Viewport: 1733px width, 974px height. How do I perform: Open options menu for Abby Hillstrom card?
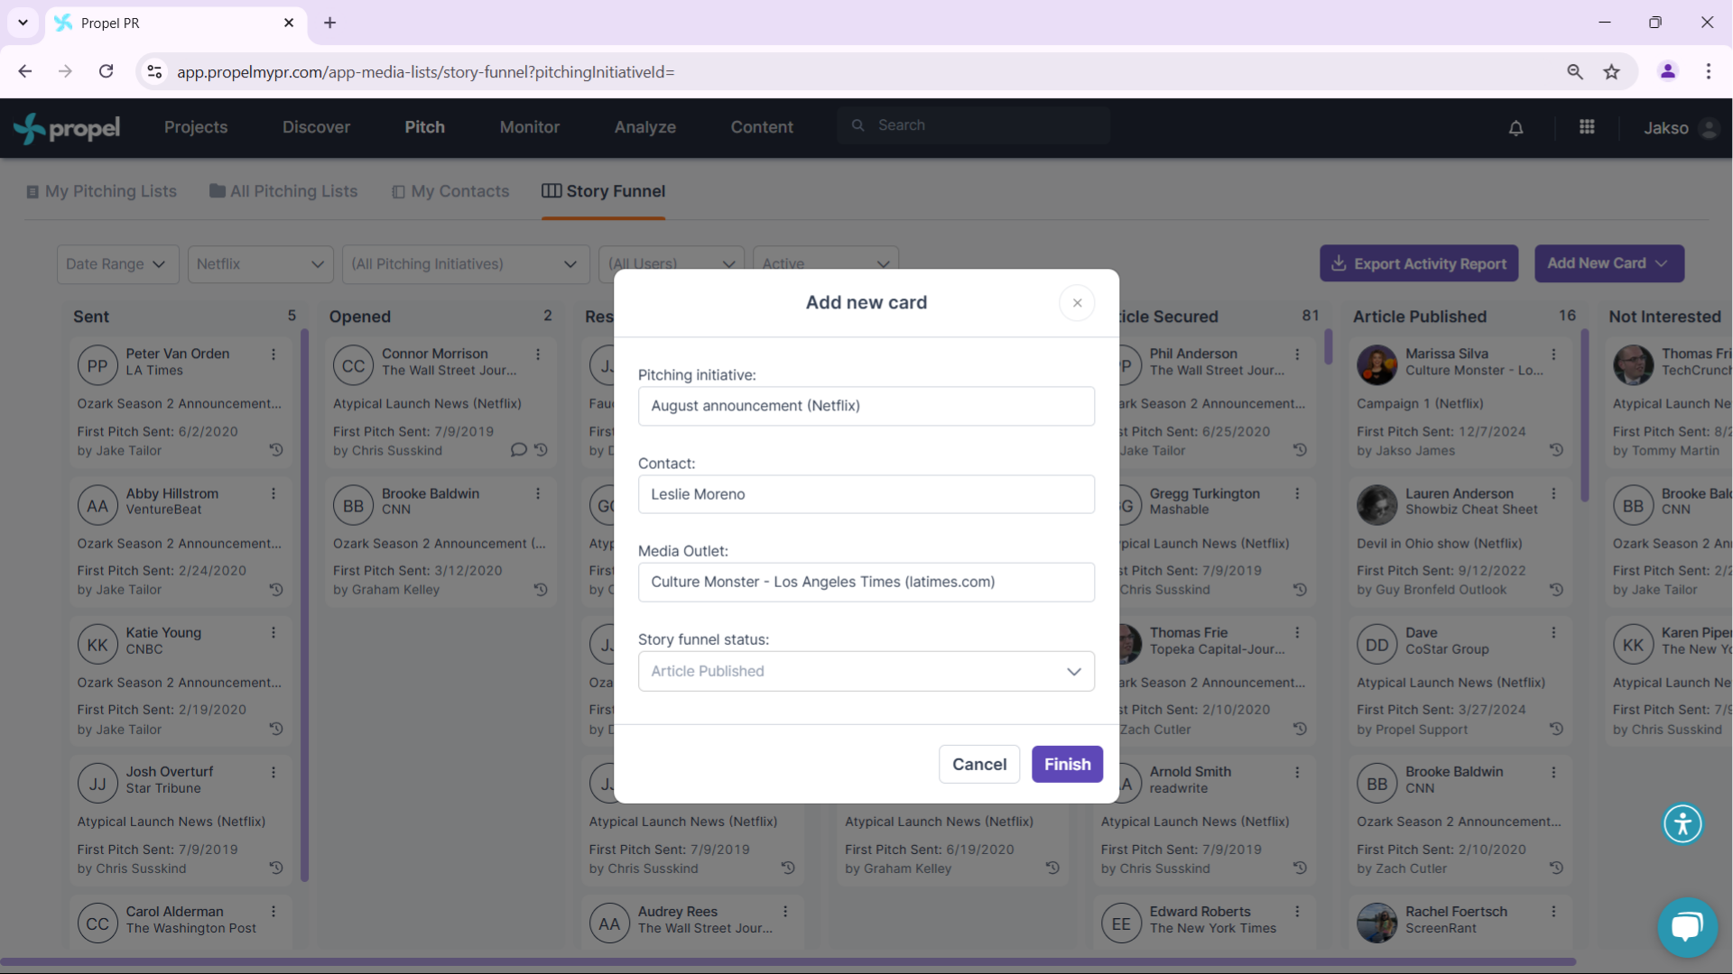[x=273, y=493]
